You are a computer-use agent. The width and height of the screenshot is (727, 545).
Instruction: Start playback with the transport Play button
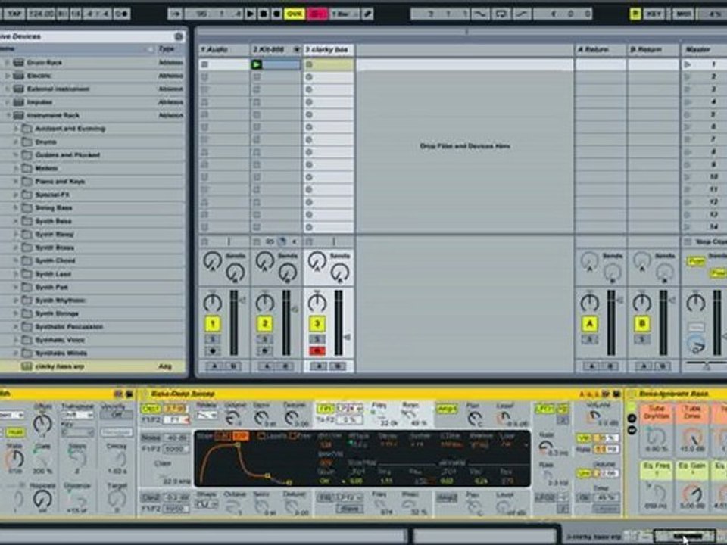[x=251, y=14]
